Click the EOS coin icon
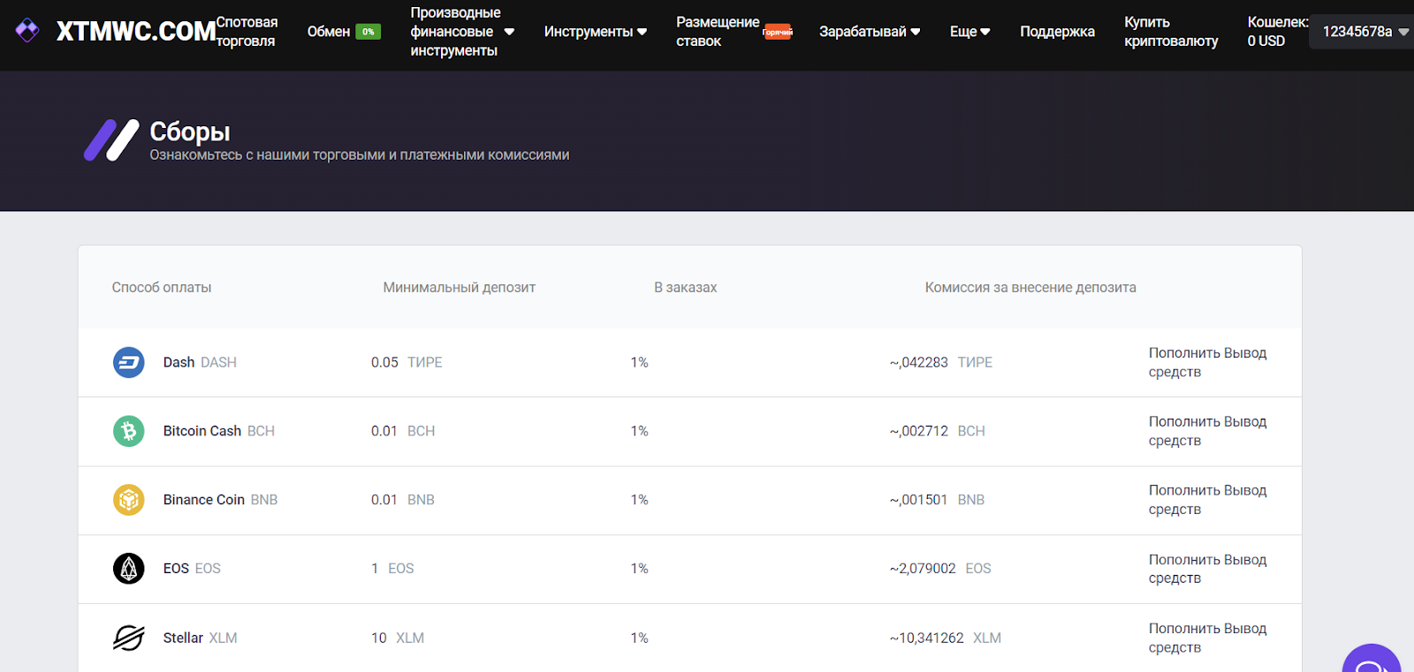 click(x=129, y=569)
